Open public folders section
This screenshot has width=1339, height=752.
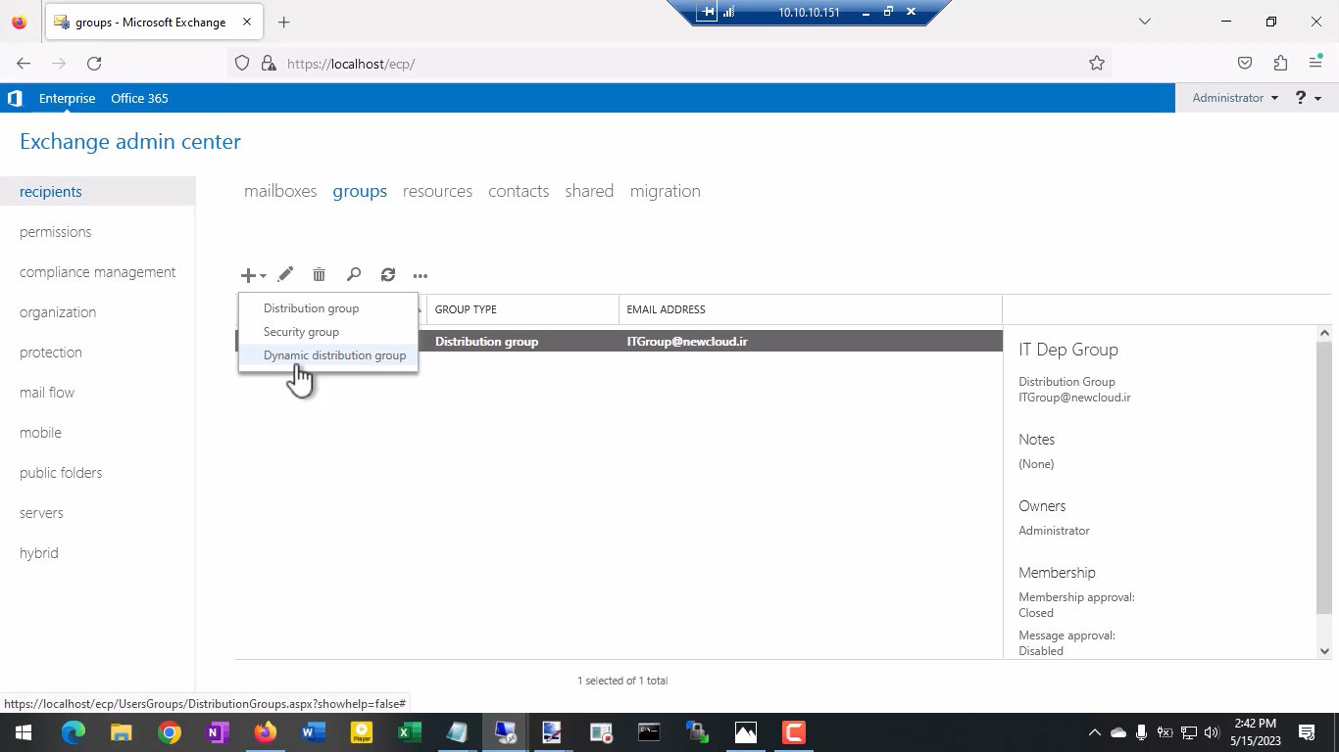[x=61, y=473]
